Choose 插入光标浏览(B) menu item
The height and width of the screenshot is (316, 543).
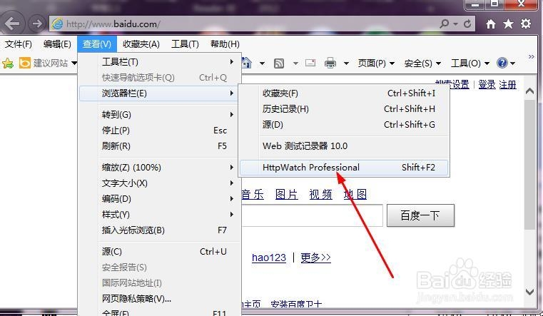(159, 230)
